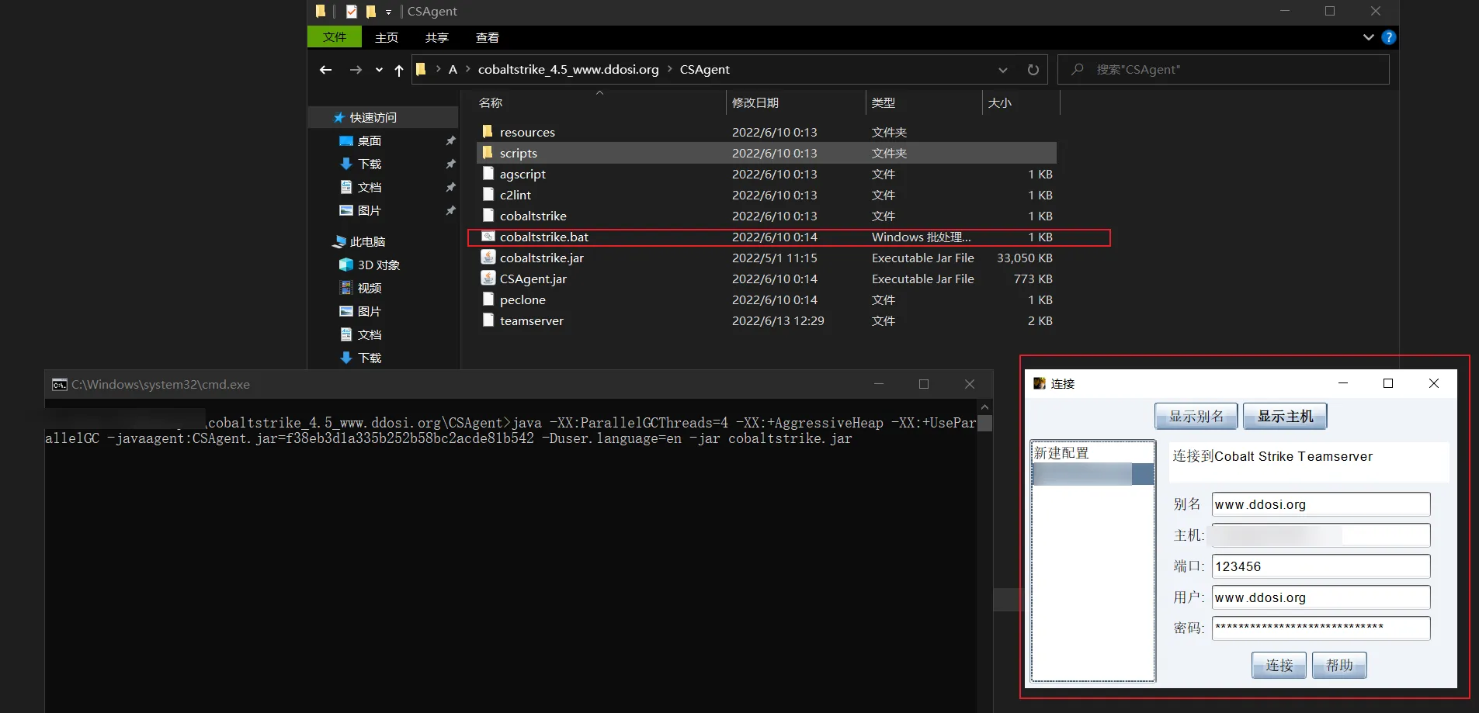
Task: Sort files by the 修改日期 column header
Action: (755, 102)
